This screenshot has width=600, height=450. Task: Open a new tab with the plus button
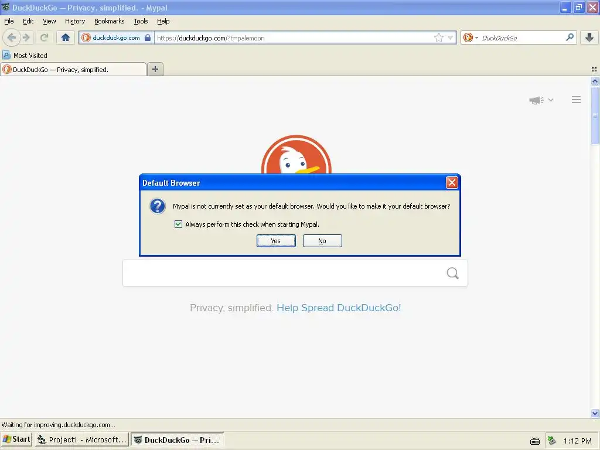tap(155, 69)
